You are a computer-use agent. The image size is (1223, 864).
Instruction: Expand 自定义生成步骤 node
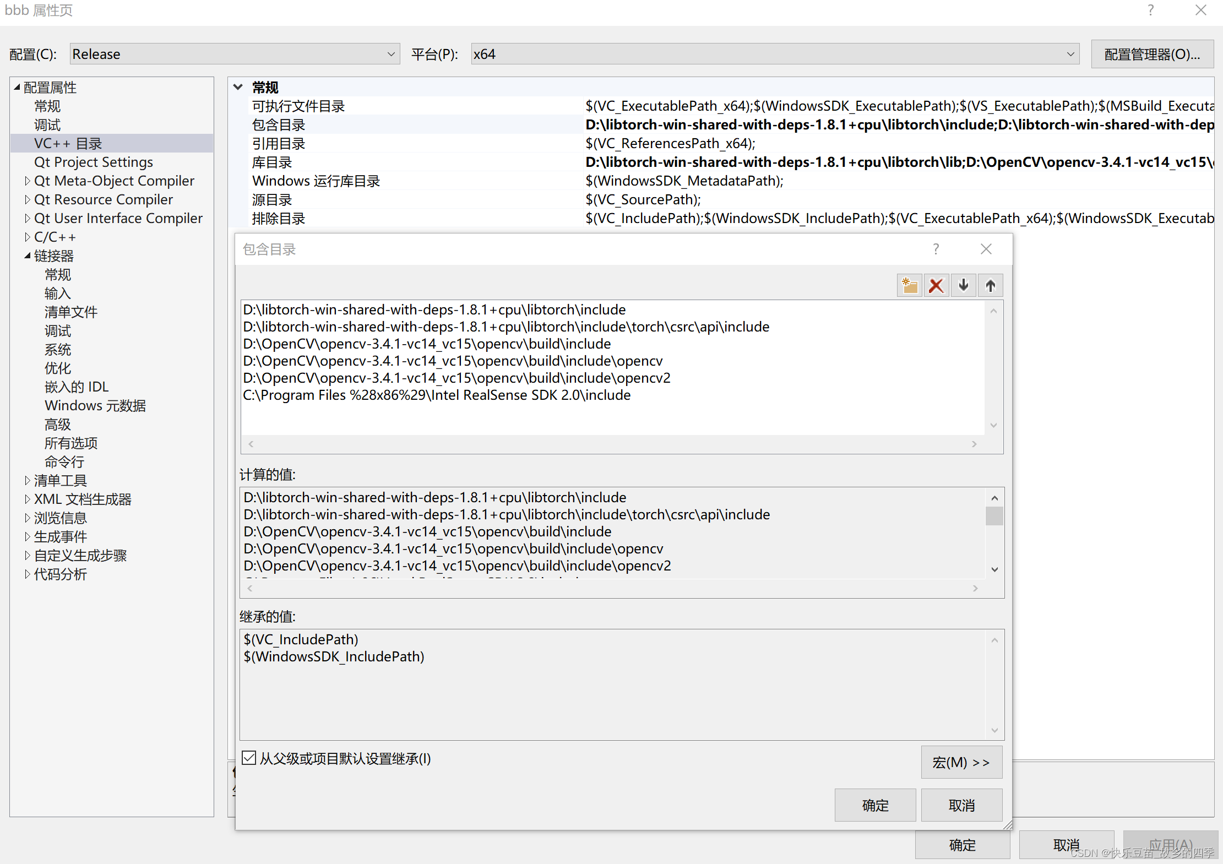click(x=27, y=555)
